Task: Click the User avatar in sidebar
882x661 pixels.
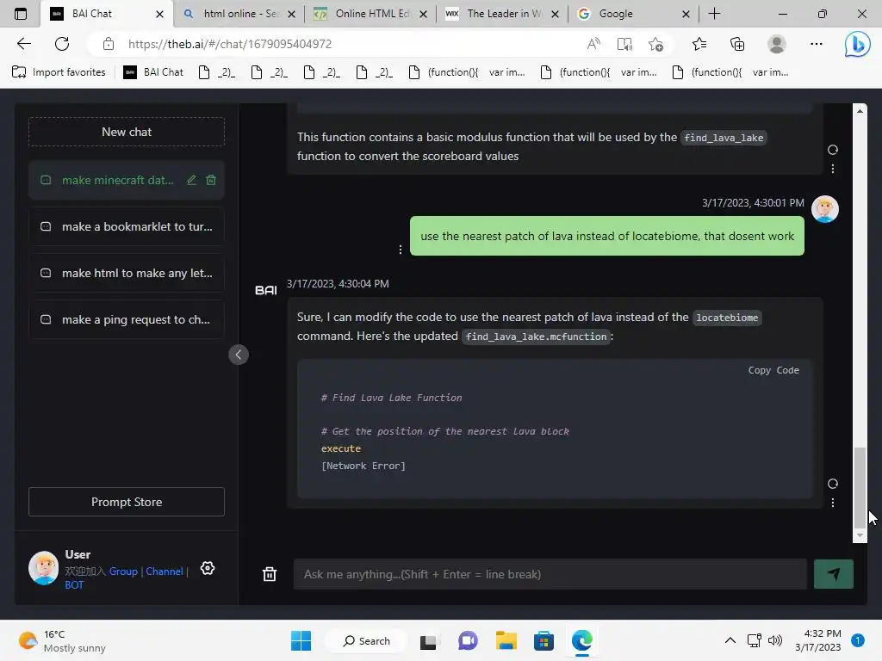Action: pos(43,568)
